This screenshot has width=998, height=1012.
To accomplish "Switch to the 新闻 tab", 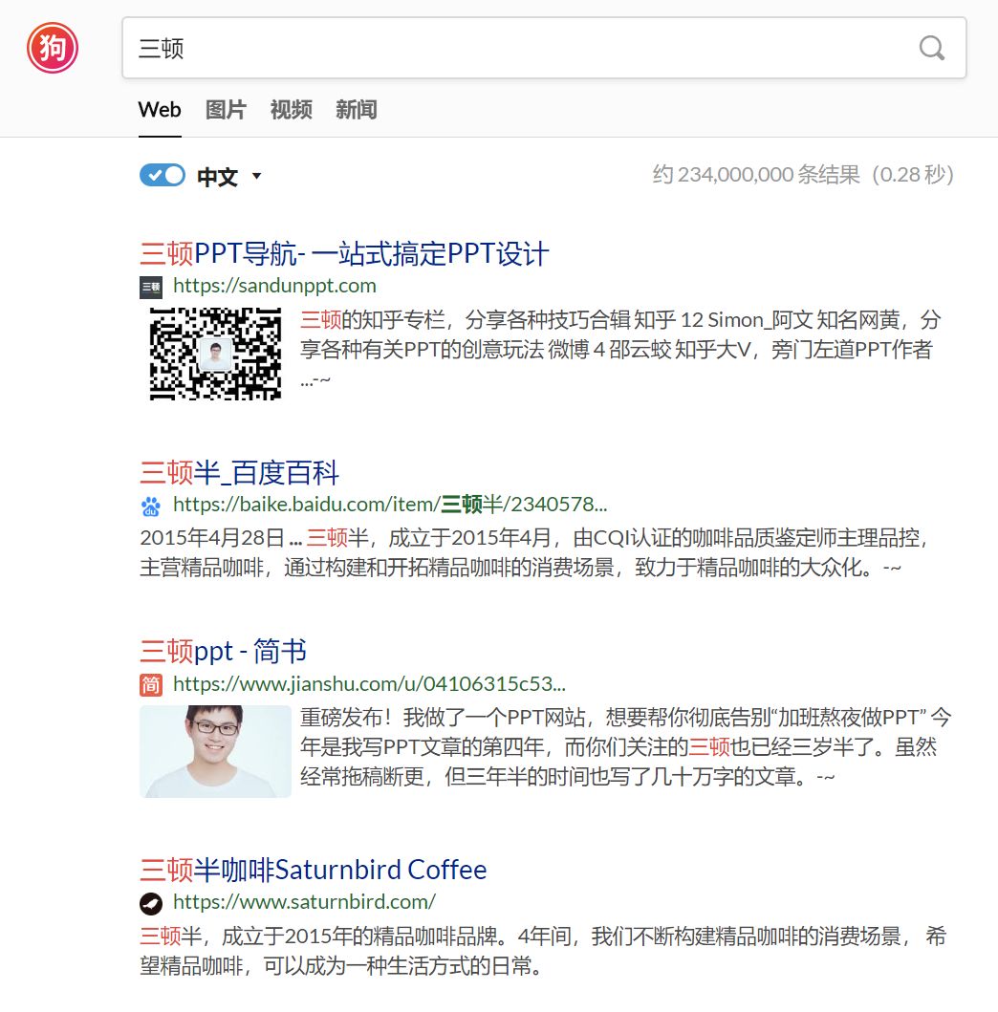I will (x=357, y=110).
